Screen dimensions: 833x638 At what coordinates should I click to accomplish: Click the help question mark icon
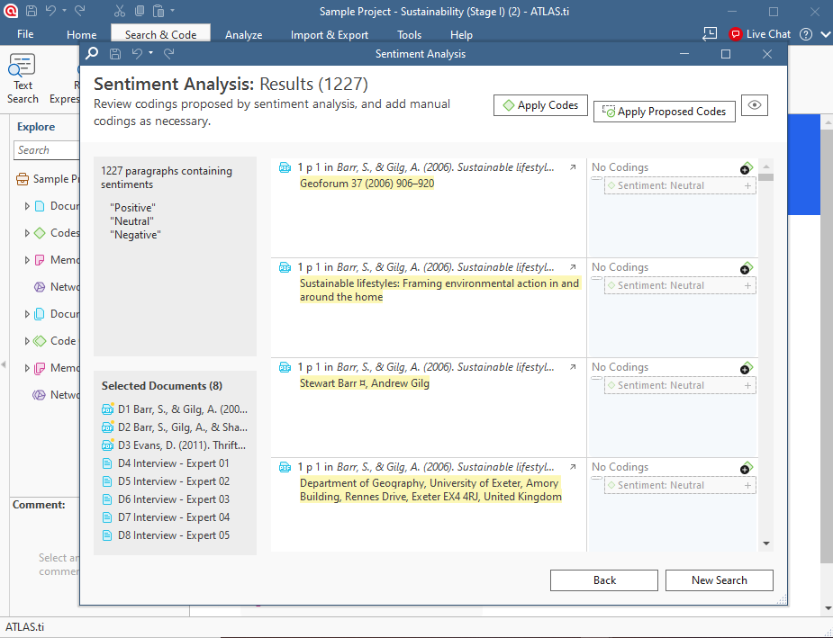pyautogui.click(x=805, y=34)
